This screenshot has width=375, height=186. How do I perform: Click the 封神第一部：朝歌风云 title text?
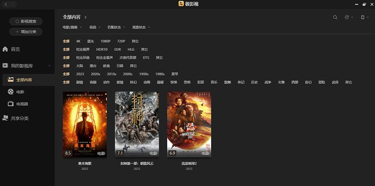[137, 164]
